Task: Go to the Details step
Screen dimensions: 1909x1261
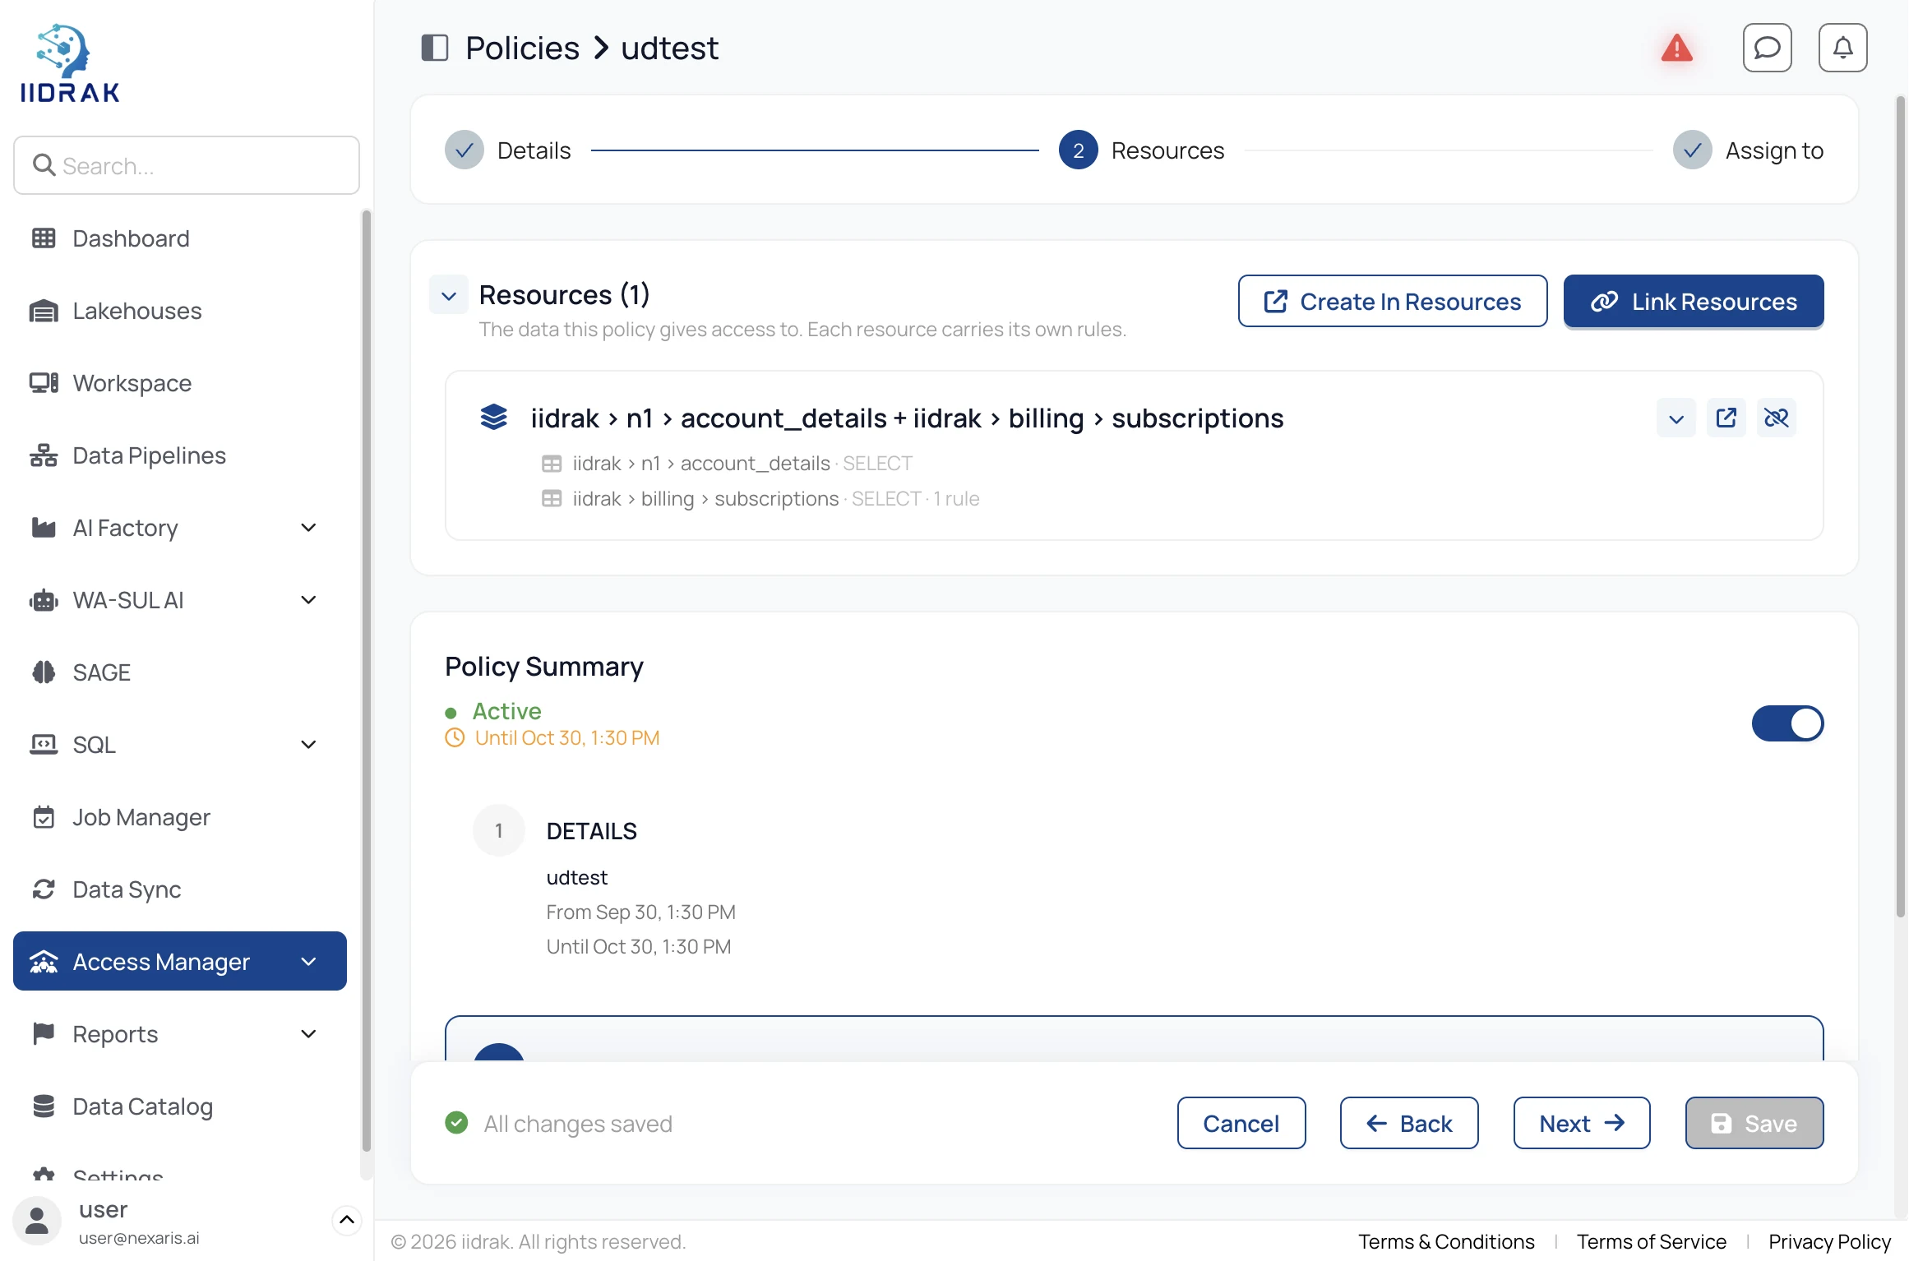Action: point(508,150)
